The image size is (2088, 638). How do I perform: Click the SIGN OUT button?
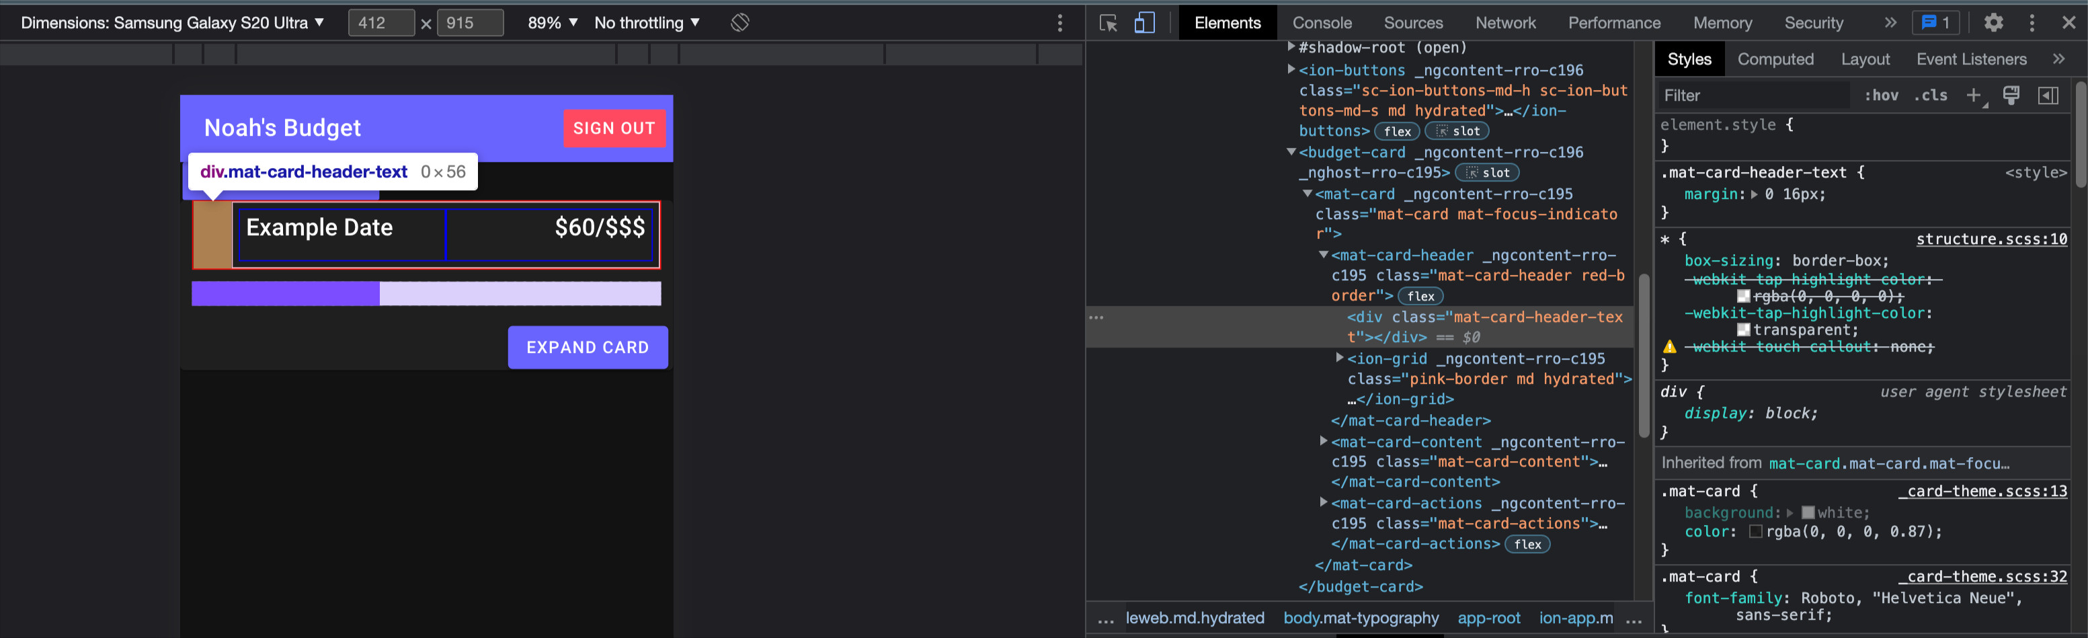[614, 128]
